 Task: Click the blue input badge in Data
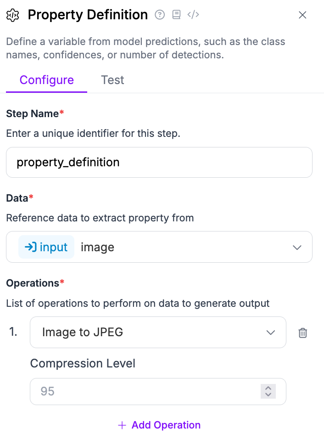coord(46,247)
